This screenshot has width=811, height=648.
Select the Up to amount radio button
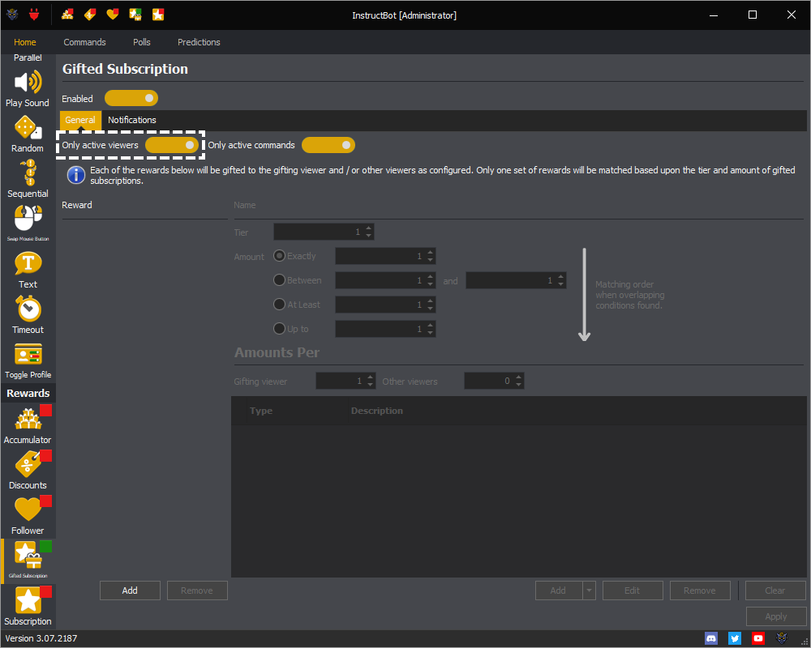(279, 329)
